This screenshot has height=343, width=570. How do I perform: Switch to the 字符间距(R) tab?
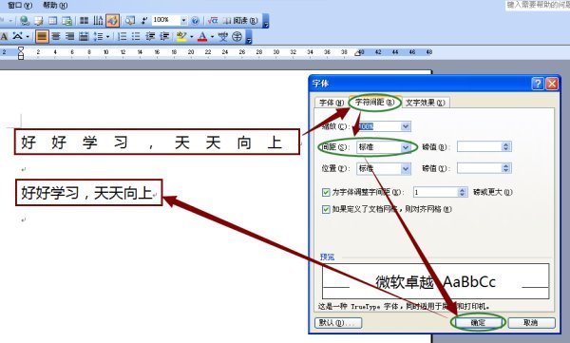point(375,103)
